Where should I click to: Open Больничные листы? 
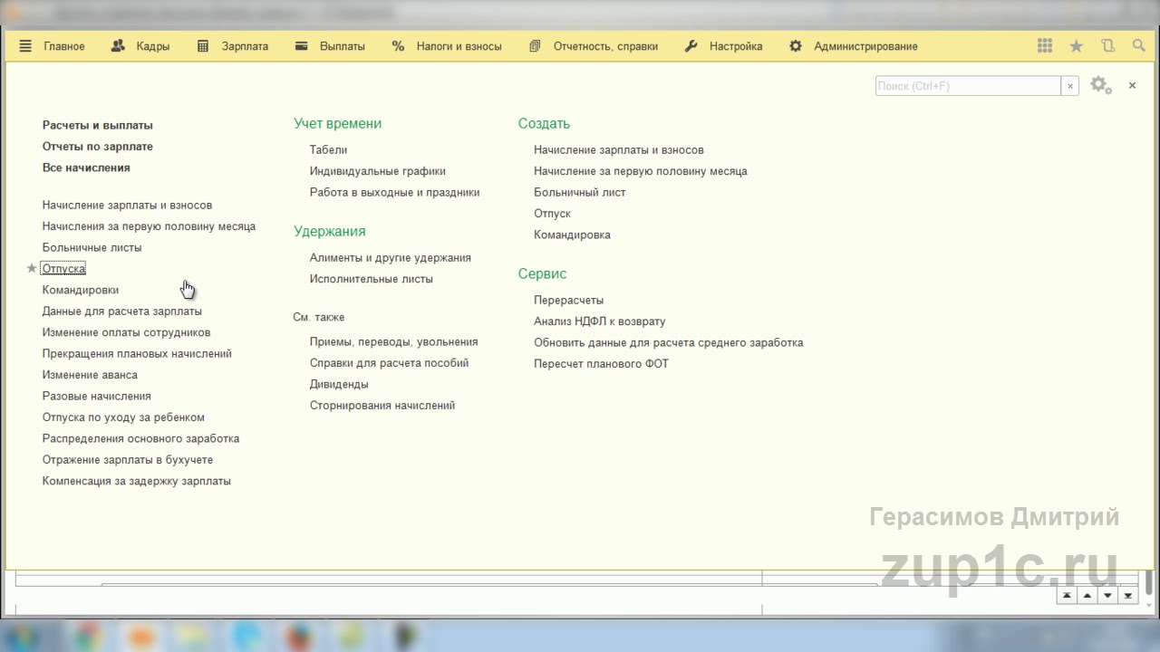(x=92, y=247)
